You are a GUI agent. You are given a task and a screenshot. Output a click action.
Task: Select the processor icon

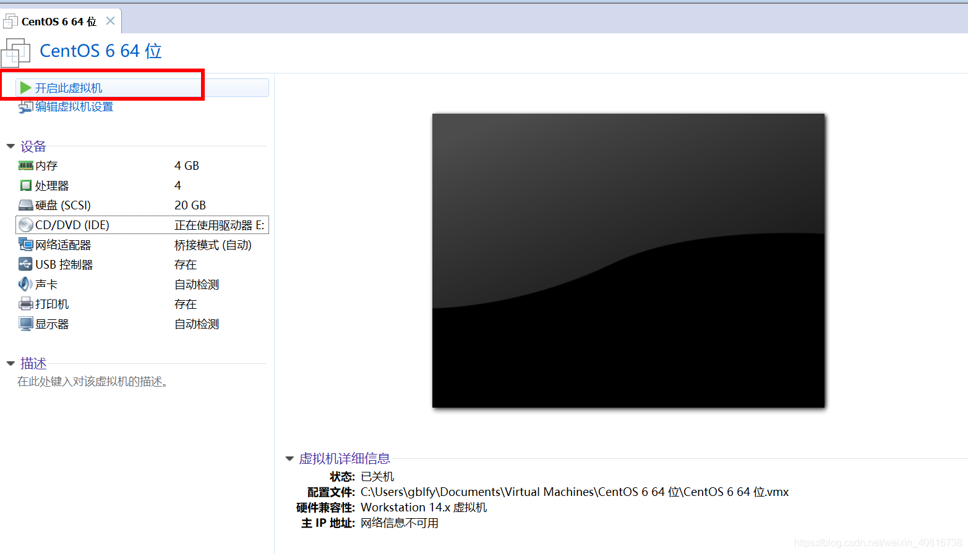[25, 185]
